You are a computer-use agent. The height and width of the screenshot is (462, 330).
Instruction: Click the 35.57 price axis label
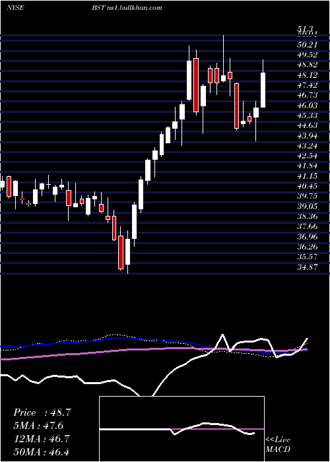(308, 257)
